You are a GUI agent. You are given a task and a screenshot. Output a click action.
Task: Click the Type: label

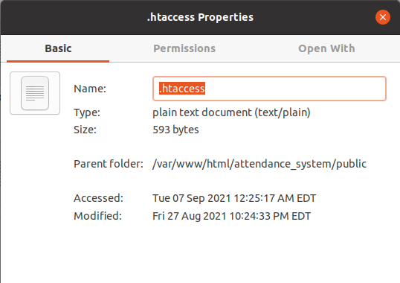(x=87, y=112)
